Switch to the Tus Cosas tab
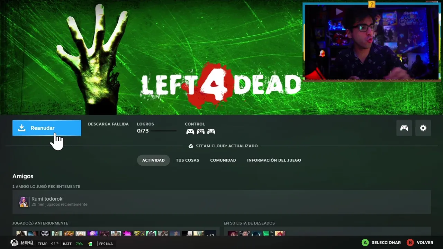 click(187, 160)
